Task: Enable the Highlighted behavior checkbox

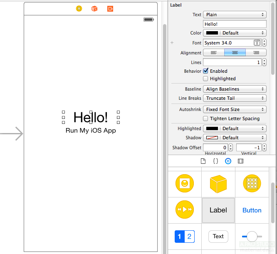Action: (205, 79)
